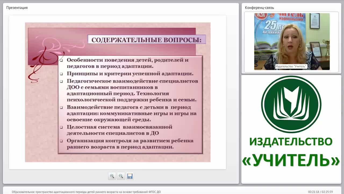
Task: Click the presentation slide 'Содержательные вопросы'
Action: click(x=118, y=92)
